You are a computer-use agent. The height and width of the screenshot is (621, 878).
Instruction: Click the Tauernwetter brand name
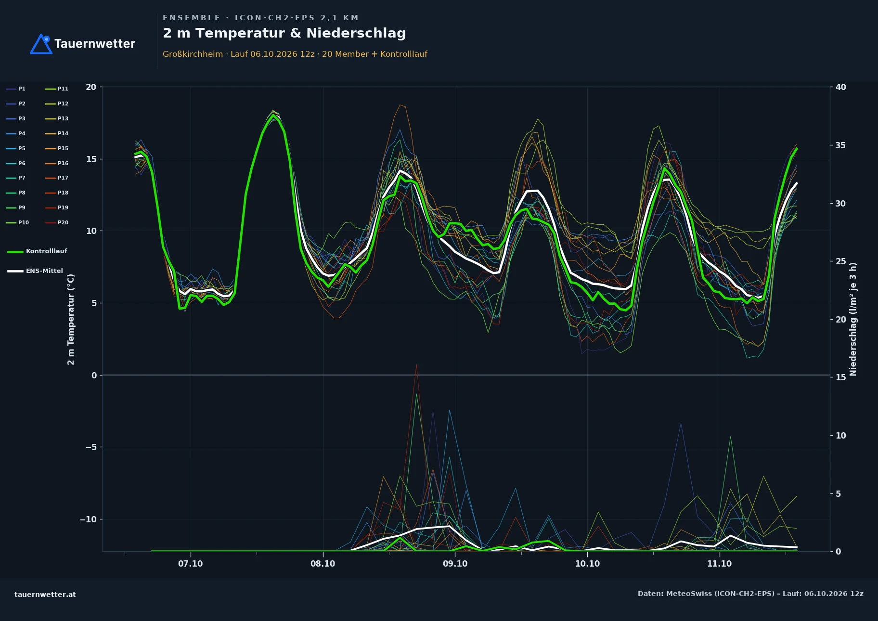(x=95, y=44)
